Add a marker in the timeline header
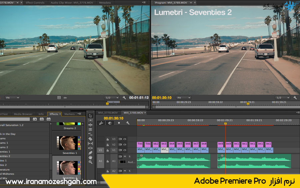The height and width of the screenshot is (188, 300). tap(119, 123)
